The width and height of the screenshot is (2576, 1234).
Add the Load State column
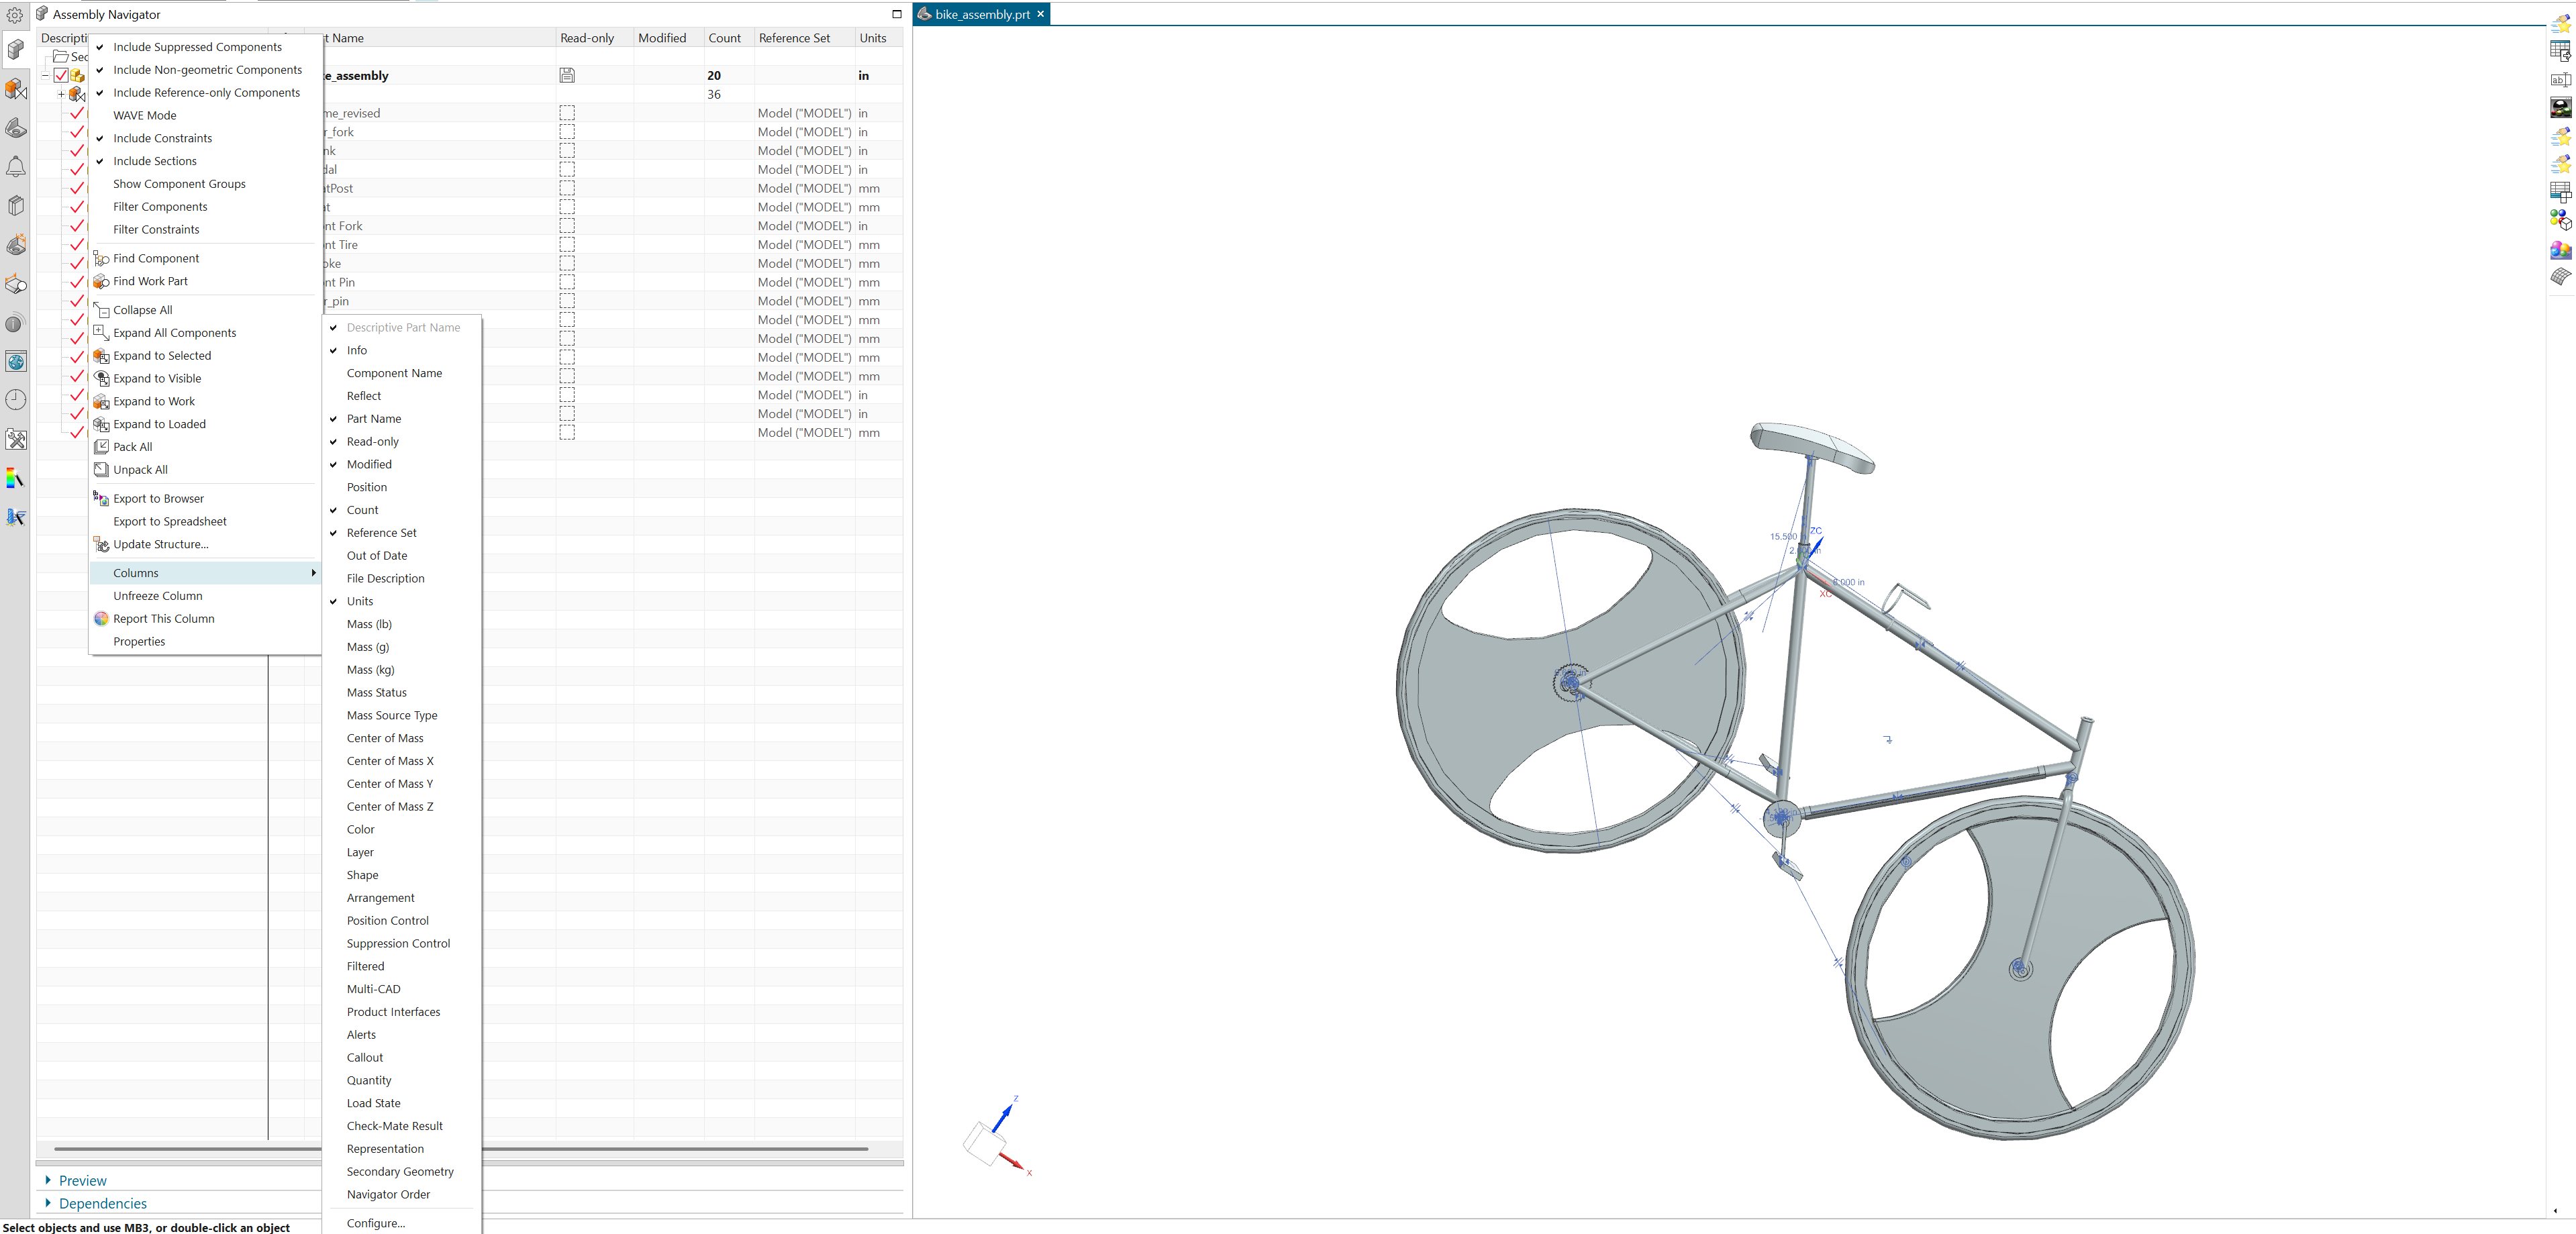[374, 1104]
